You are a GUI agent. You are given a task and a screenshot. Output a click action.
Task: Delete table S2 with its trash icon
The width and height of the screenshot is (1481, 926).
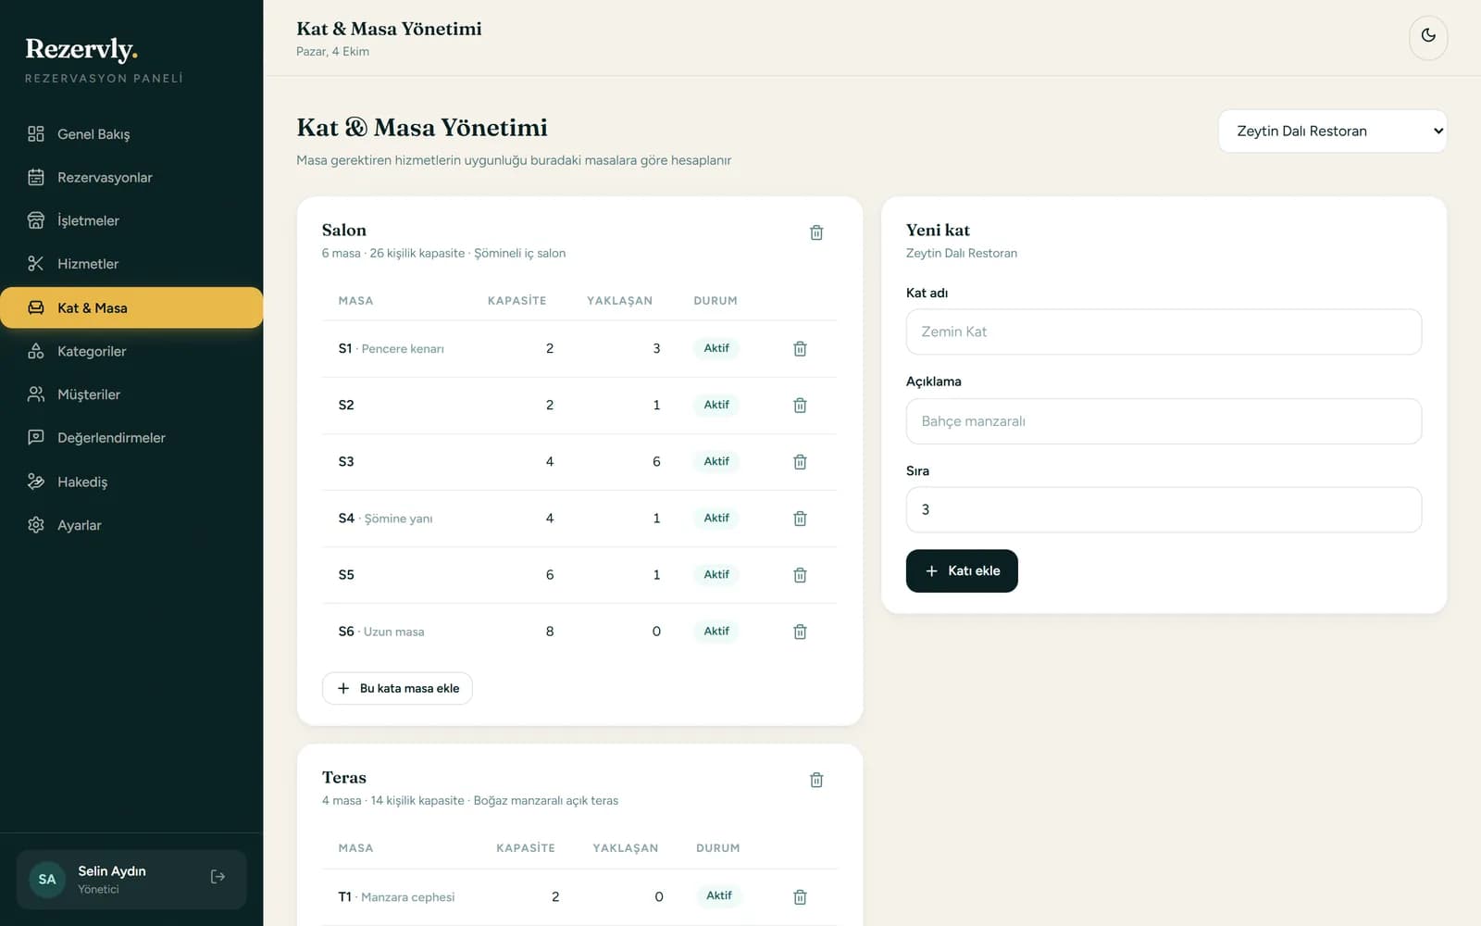click(800, 406)
